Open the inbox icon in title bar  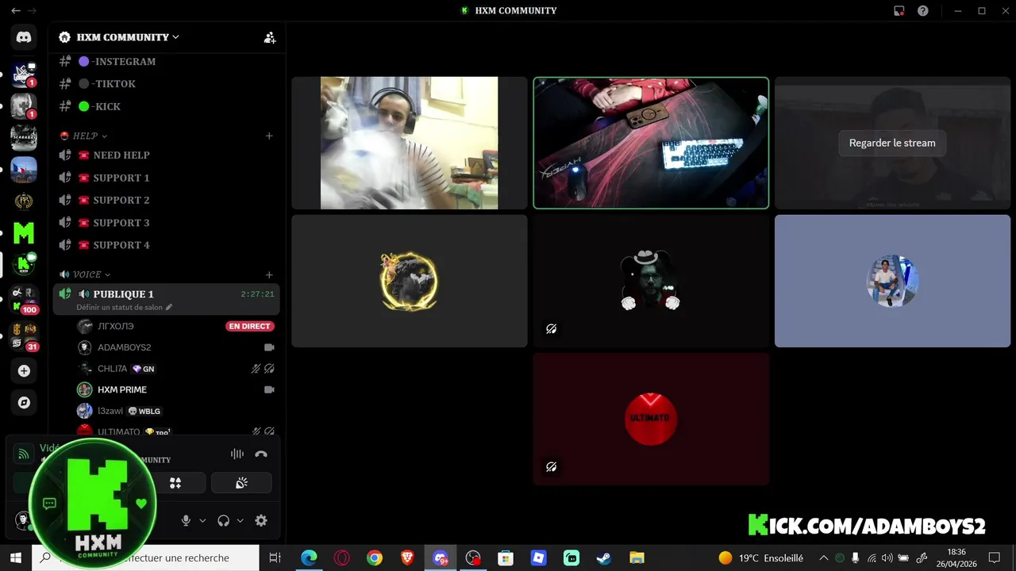(899, 11)
